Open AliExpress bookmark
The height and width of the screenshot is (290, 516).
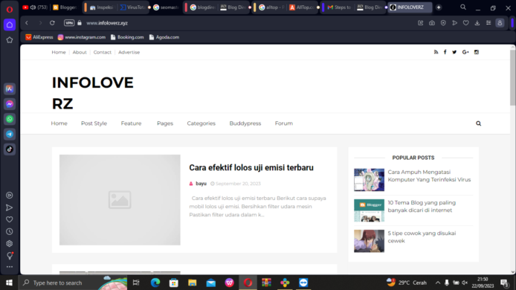39,37
